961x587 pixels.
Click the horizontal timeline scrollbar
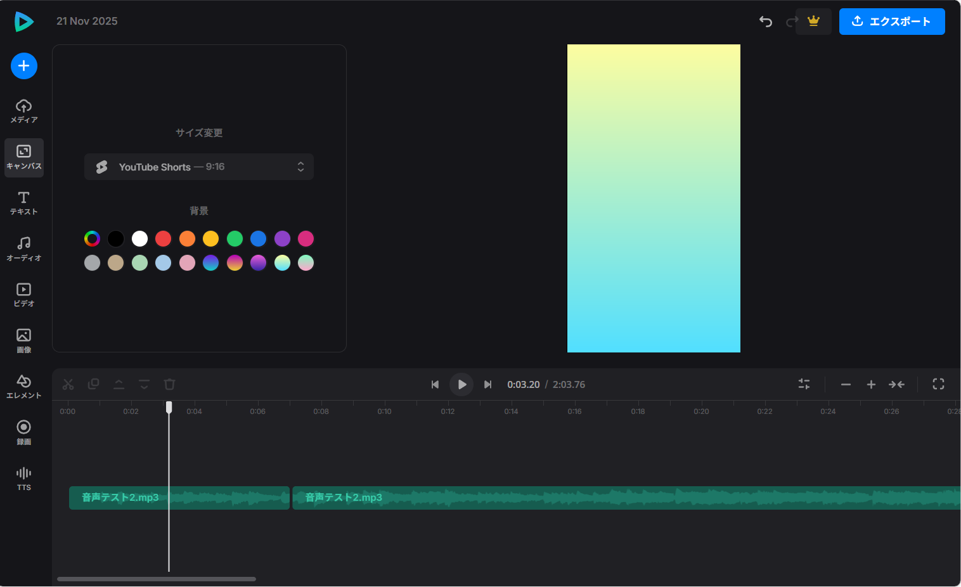tap(157, 579)
